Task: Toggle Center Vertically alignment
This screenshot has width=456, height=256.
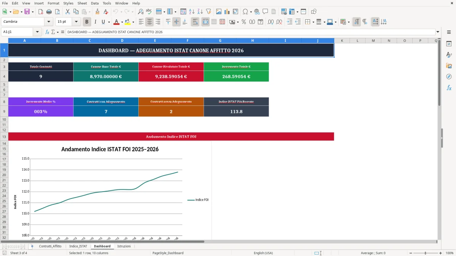Action: tap(176, 22)
